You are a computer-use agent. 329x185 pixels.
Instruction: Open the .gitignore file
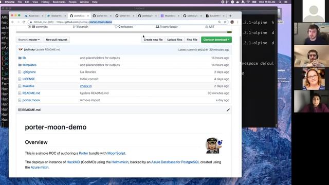(29, 72)
